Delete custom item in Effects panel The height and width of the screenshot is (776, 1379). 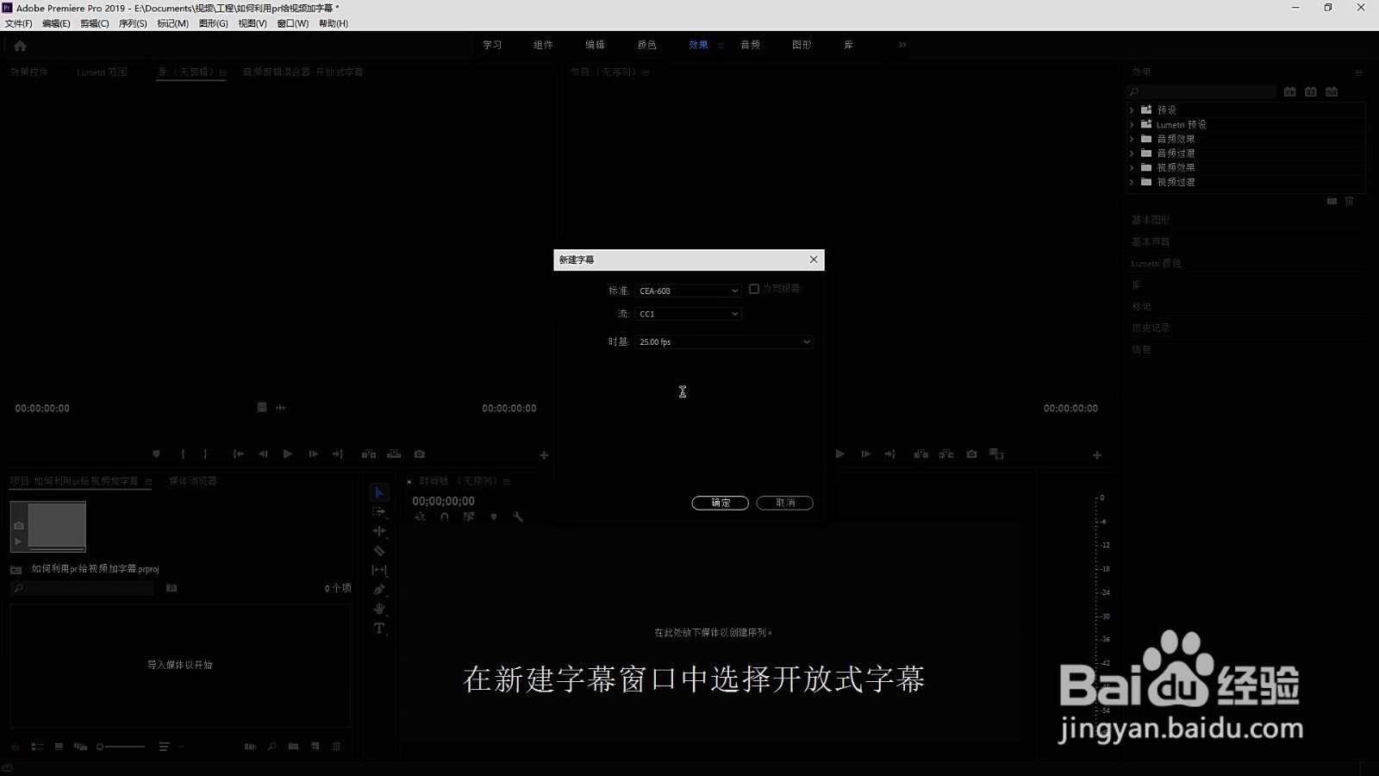pos(1350,201)
